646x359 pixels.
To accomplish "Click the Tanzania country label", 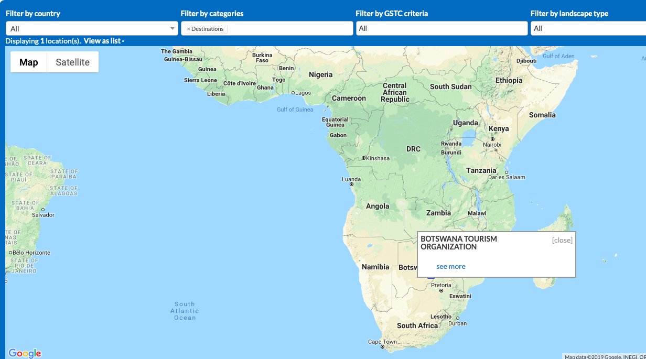I will pyautogui.click(x=481, y=170).
